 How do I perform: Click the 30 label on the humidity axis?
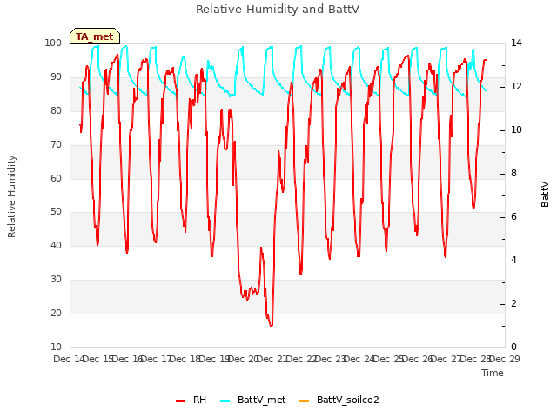click(56, 280)
